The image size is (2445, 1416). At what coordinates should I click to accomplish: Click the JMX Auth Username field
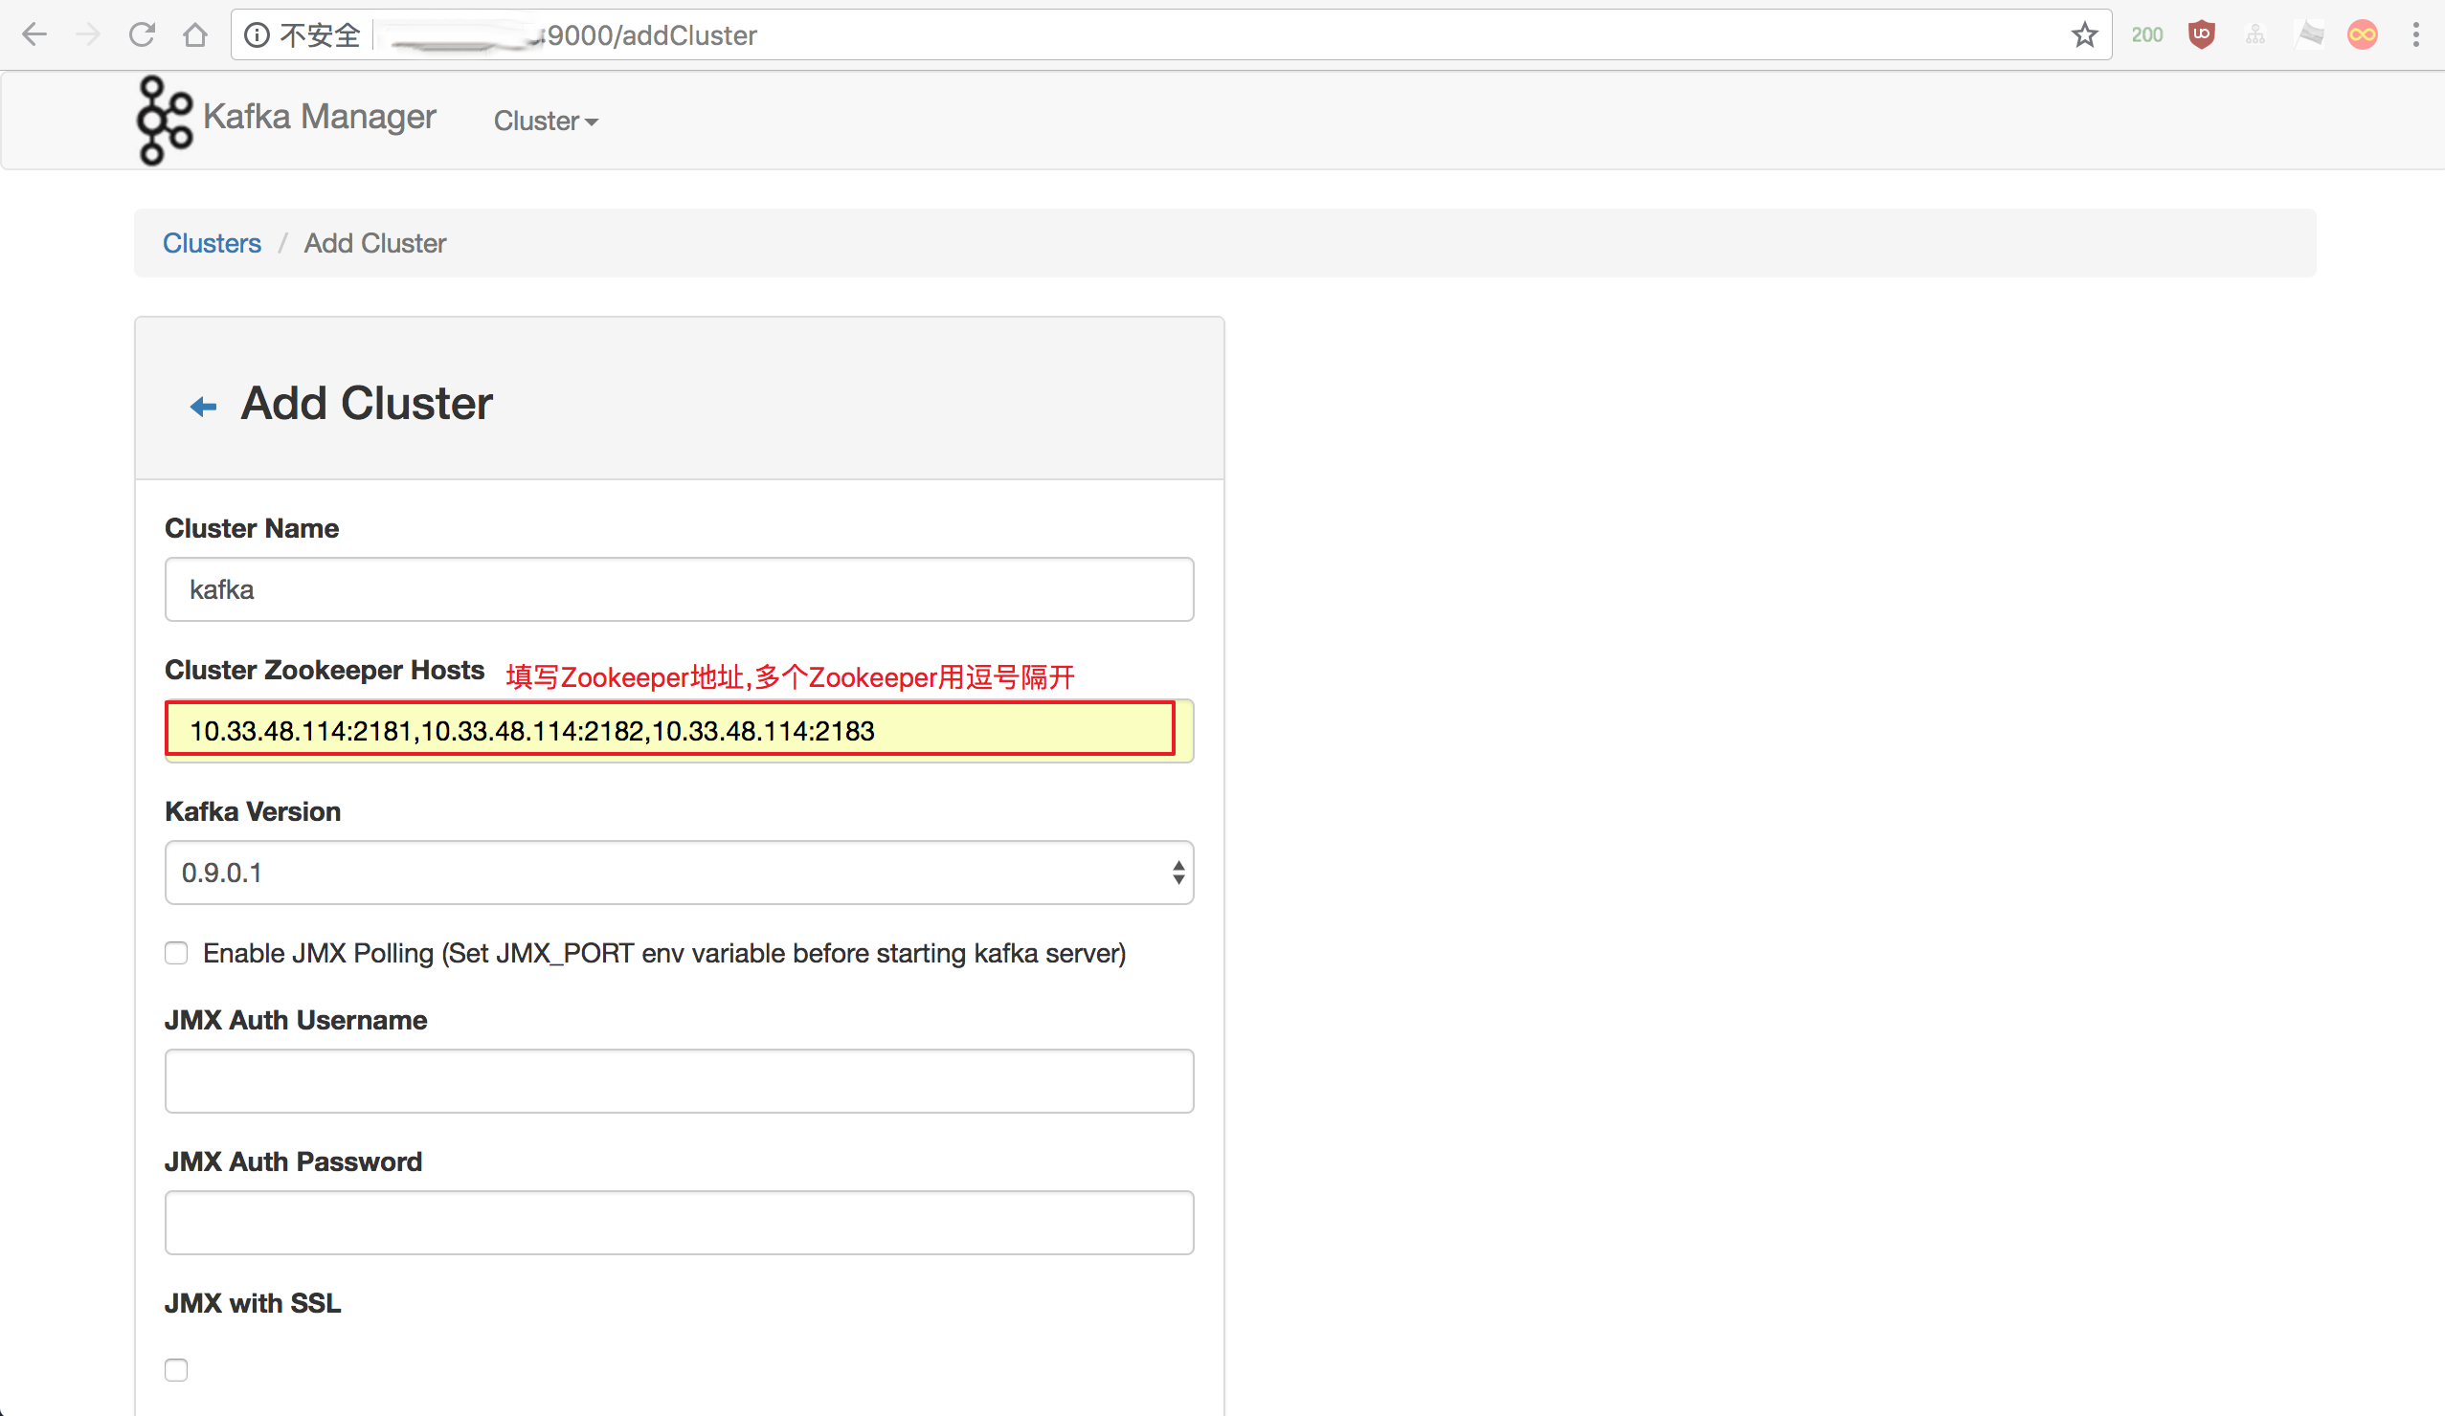pyautogui.click(x=678, y=1079)
